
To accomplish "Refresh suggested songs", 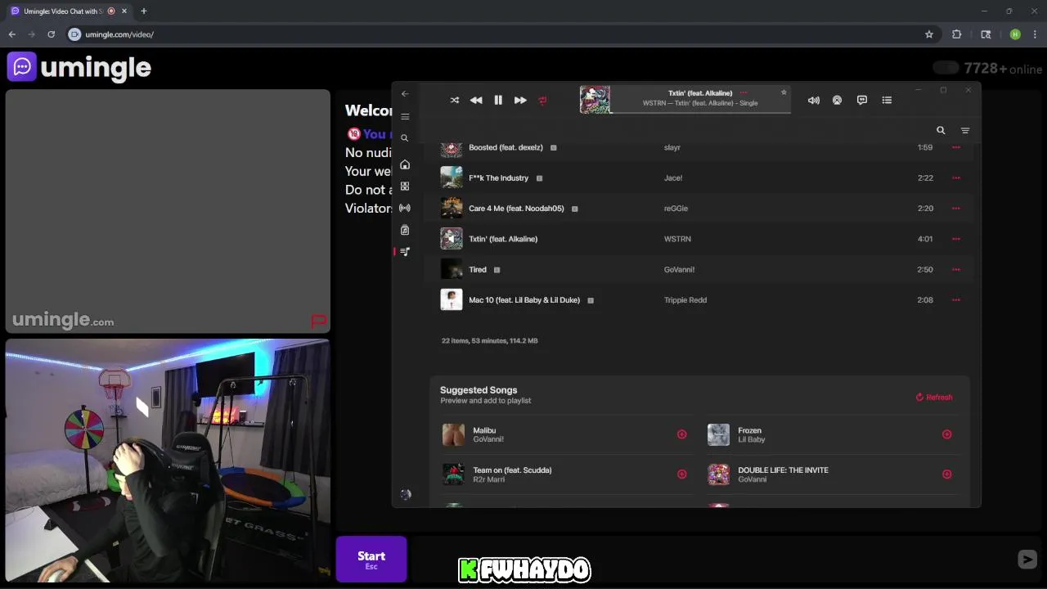I will click(x=934, y=398).
